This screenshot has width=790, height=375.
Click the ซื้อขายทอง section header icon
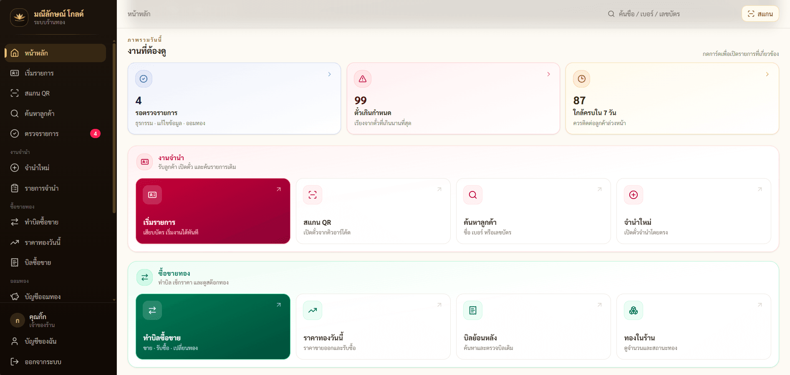[x=145, y=277]
